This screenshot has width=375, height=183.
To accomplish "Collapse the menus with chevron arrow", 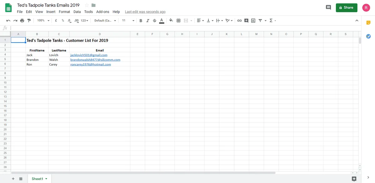I will coord(357,21).
